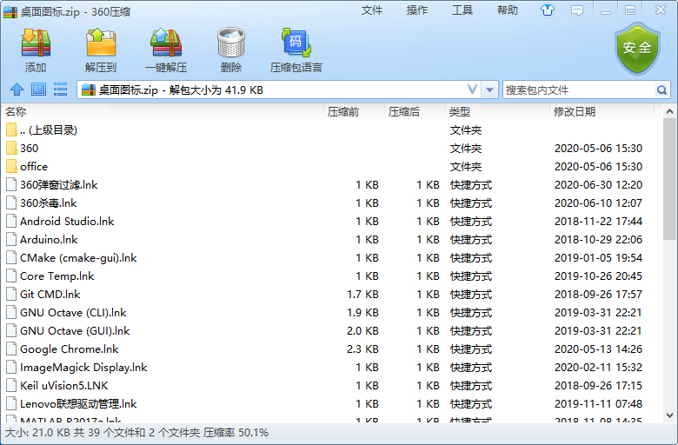The width and height of the screenshot is (678, 445).
Task: Click the 1.7 KB size cell
Action: point(362,294)
